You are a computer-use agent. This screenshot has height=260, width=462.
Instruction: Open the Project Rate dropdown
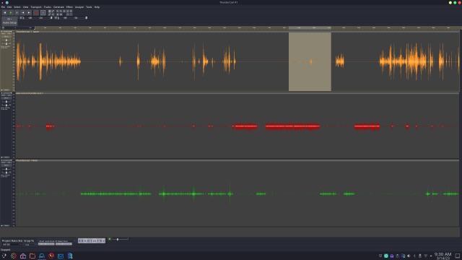pyautogui.click(x=12, y=244)
